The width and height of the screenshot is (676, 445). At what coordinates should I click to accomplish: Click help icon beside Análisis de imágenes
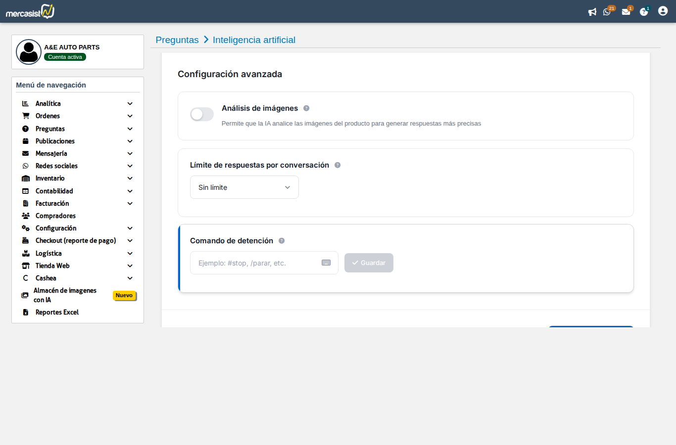coord(306,108)
